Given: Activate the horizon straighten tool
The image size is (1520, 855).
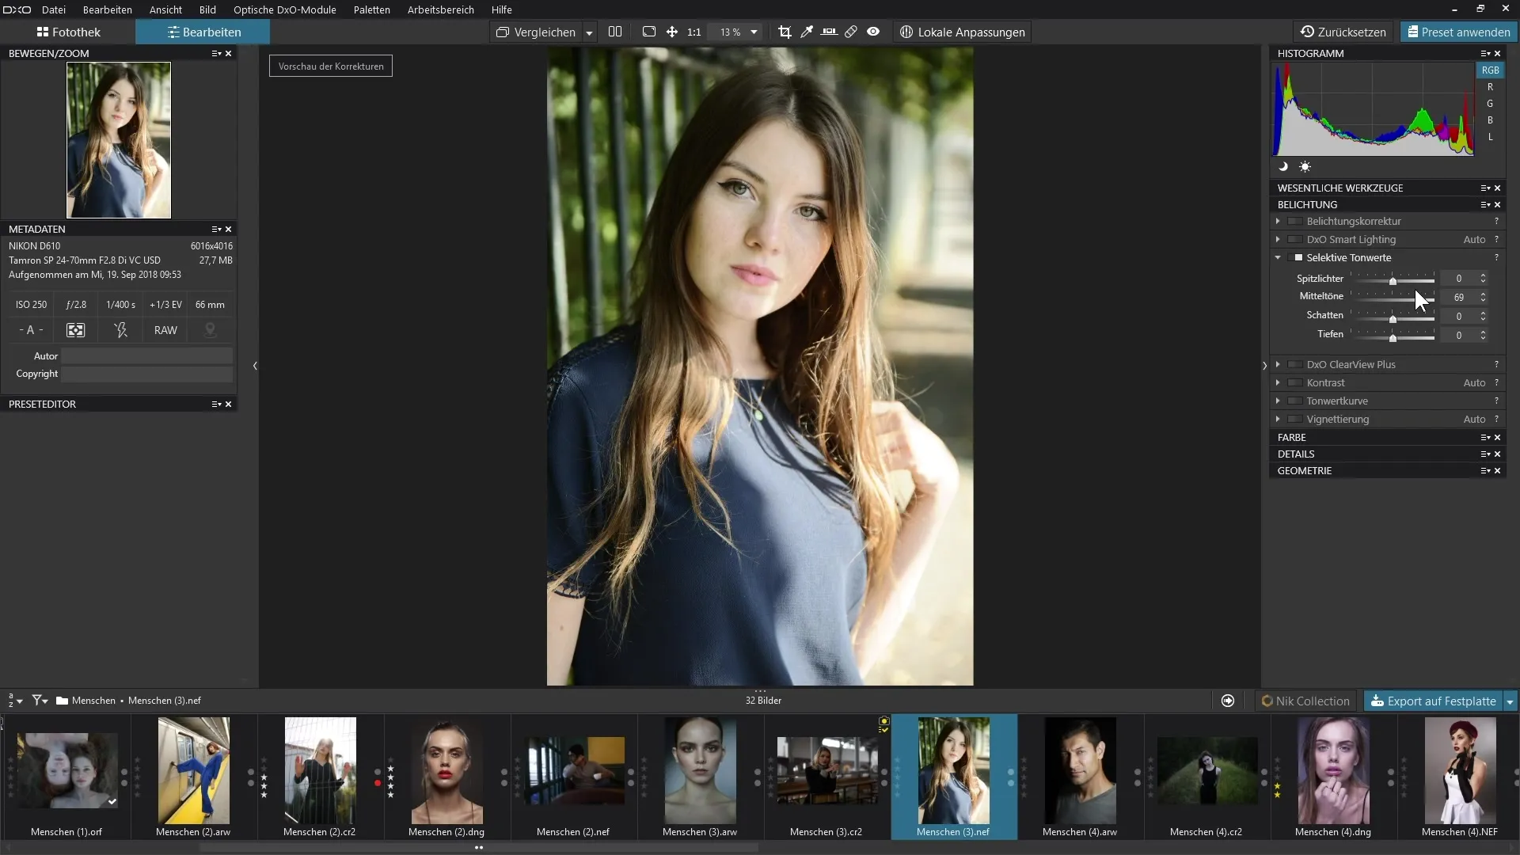Looking at the screenshot, I should pos(829,32).
